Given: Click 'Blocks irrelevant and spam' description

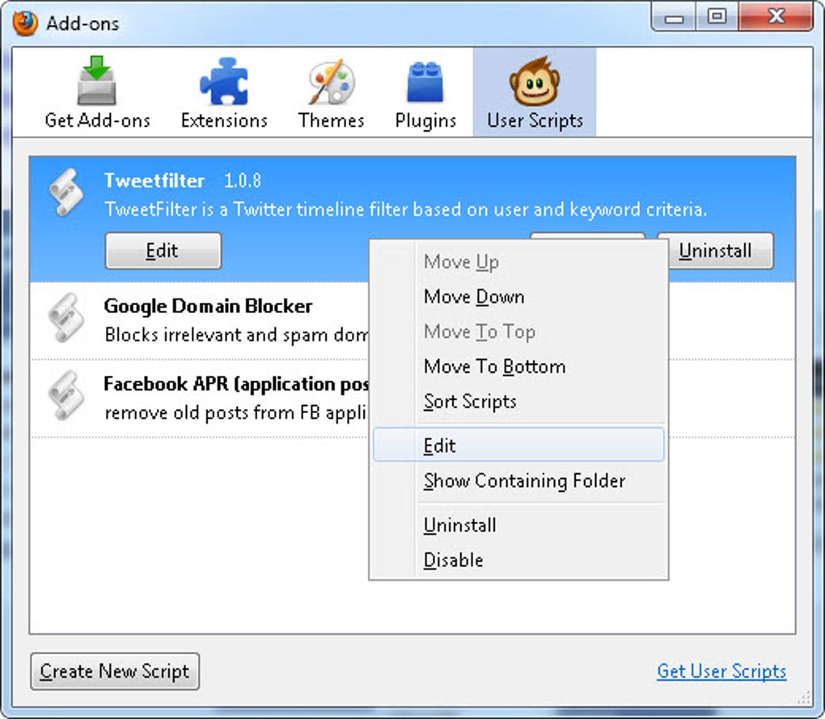Looking at the screenshot, I should (x=236, y=335).
